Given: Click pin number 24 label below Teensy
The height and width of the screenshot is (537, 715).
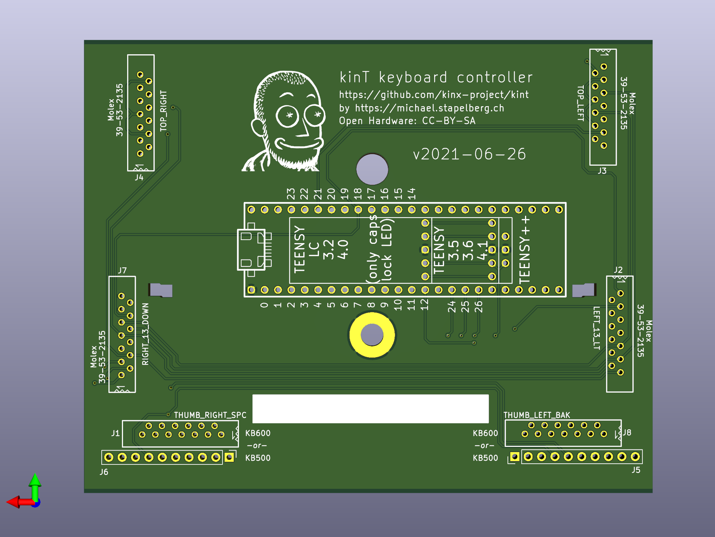Looking at the screenshot, I should click(451, 307).
